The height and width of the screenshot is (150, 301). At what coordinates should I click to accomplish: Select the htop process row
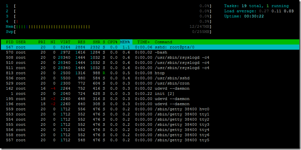tap(150, 73)
